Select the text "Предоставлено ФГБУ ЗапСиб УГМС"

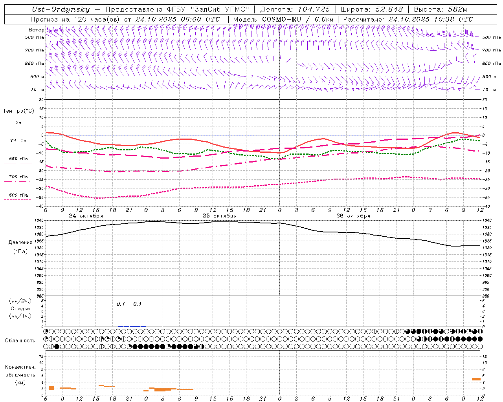pyautogui.click(x=178, y=9)
